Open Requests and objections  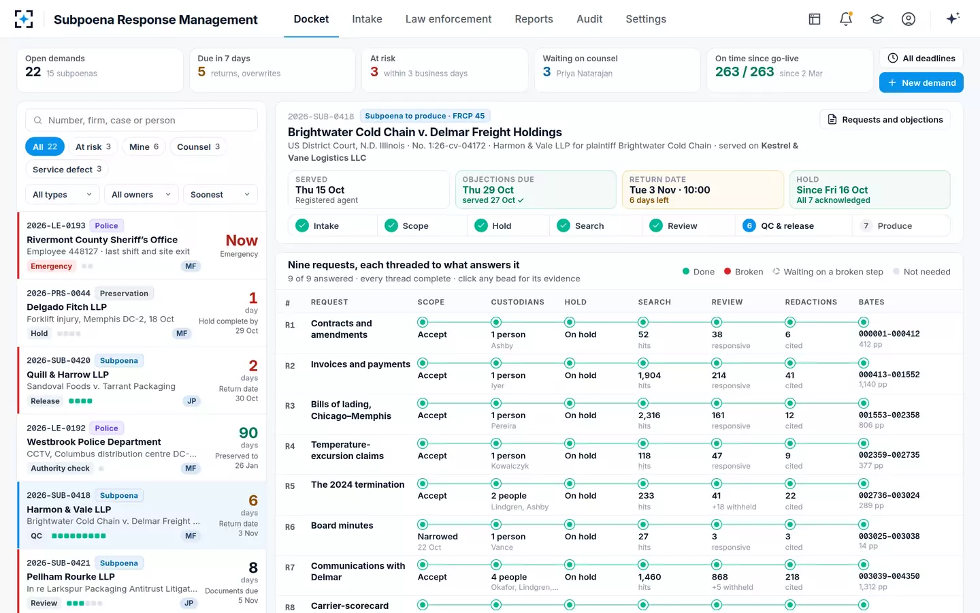[885, 120]
